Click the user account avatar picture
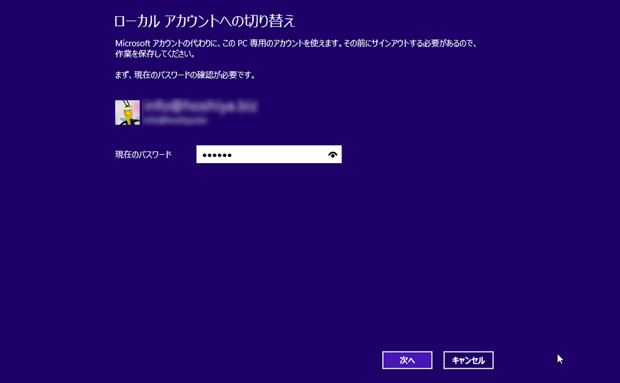The height and width of the screenshot is (383, 620). (x=127, y=112)
